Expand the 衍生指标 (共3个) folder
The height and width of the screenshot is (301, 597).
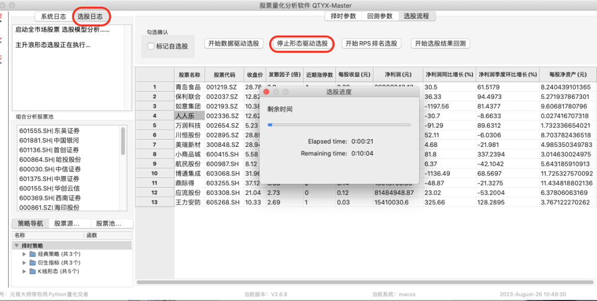[24, 262]
